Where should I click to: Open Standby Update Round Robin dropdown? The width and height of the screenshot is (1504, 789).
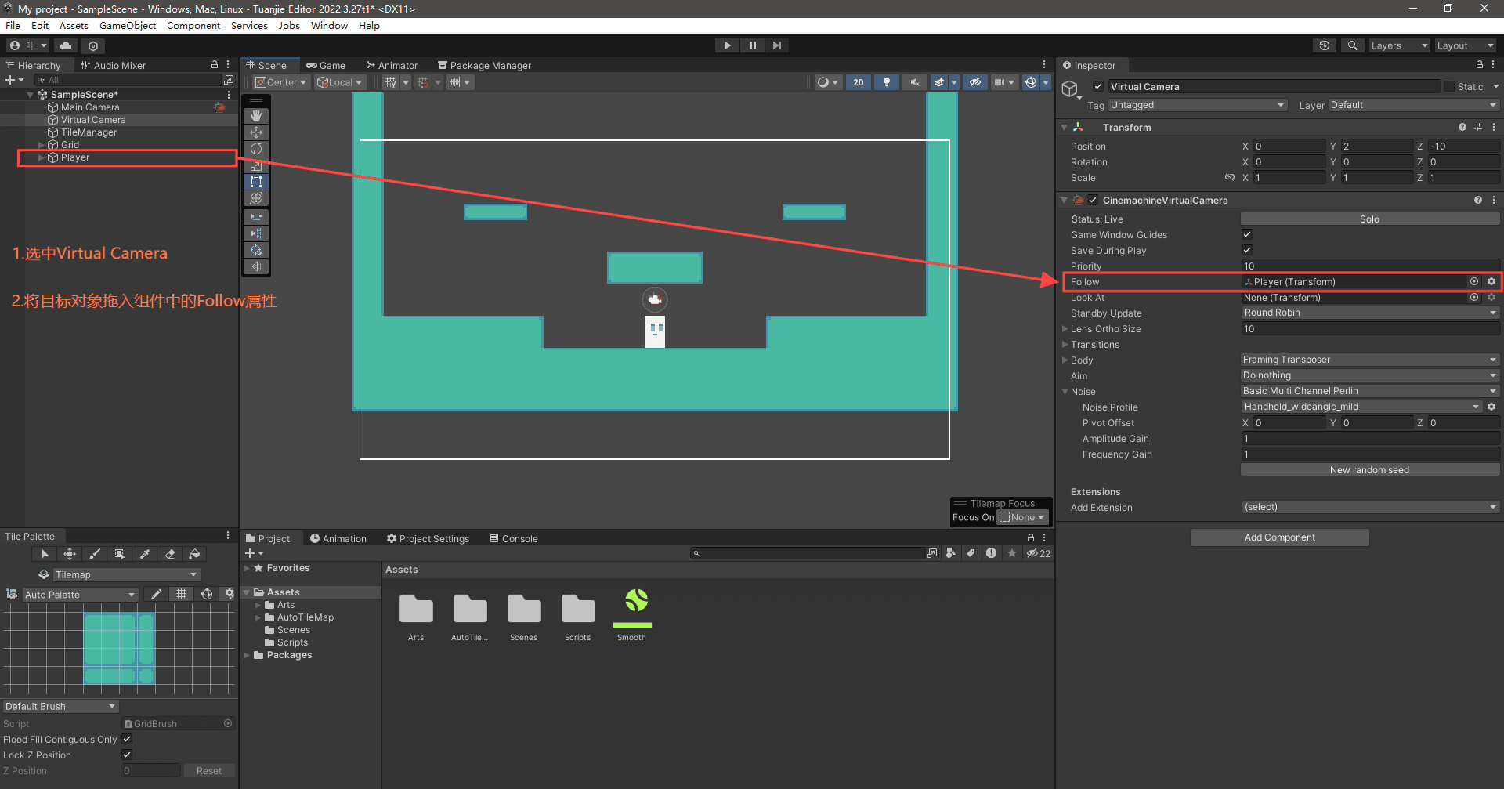tap(1370, 313)
